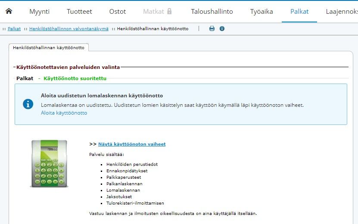The height and width of the screenshot is (224, 358).
Task: Open the Tuotteet menu
Action: coord(79,12)
